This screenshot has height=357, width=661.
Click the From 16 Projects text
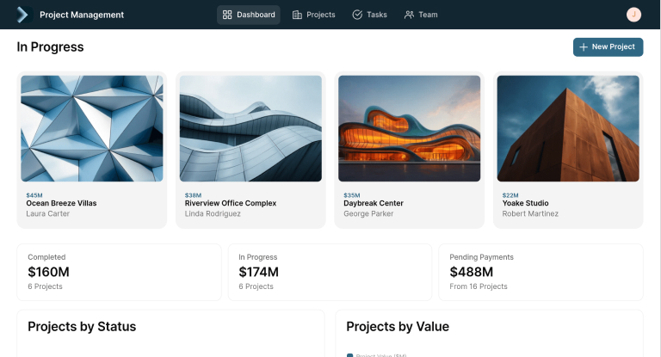point(479,286)
